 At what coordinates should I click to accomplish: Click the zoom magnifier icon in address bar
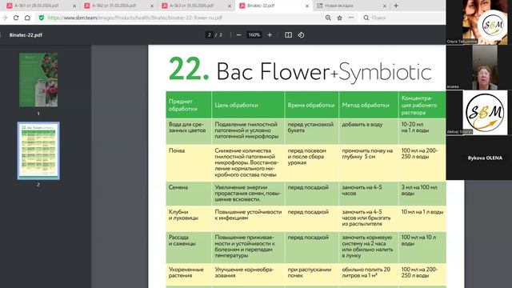coord(328,18)
